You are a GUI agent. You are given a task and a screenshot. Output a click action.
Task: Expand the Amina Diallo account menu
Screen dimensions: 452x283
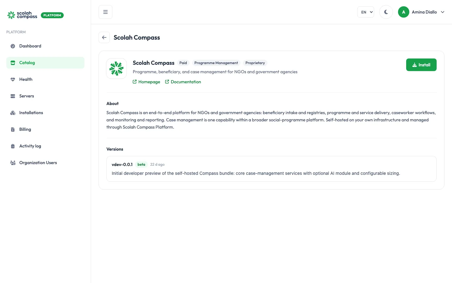coord(421,12)
